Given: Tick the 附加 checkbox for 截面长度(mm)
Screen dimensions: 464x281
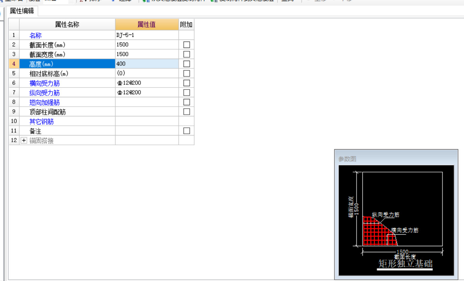Looking at the screenshot, I should [187, 45].
